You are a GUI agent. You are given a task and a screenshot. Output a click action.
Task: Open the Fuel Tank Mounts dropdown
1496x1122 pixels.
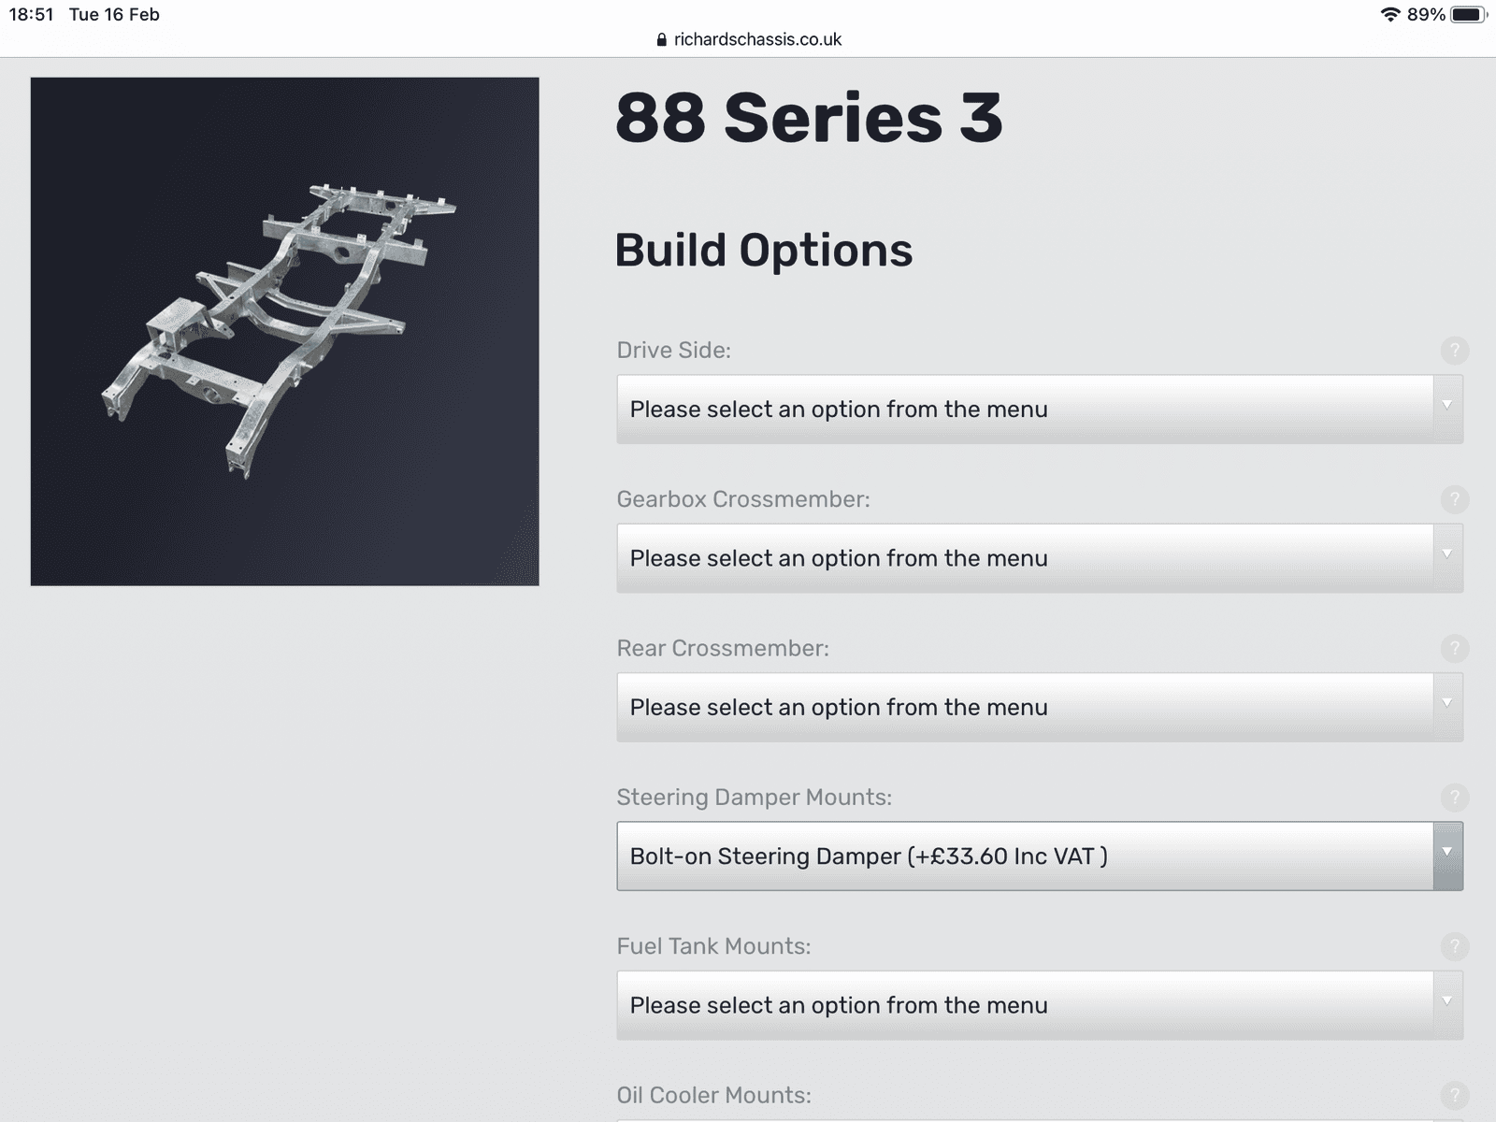click(x=1040, y=1005)
